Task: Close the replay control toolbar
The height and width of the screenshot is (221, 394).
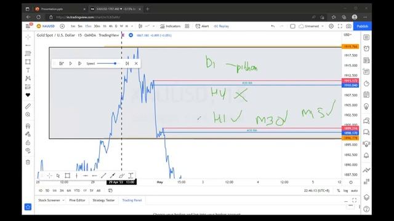Action: click(136, 63)
